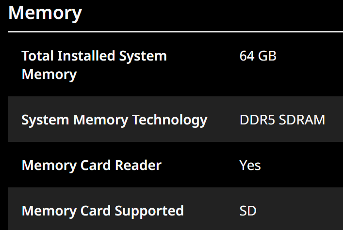Screen dimensions: 343x230
Task: Click the GB unit text
Action: click(267, 56)
